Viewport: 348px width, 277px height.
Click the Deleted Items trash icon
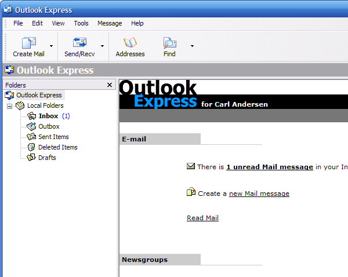[x=31, y=147]
